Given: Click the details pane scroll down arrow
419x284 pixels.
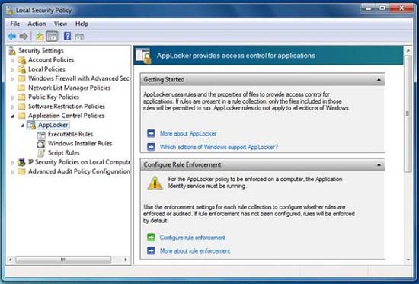Looking at the screenshot, I should point(408,260).
